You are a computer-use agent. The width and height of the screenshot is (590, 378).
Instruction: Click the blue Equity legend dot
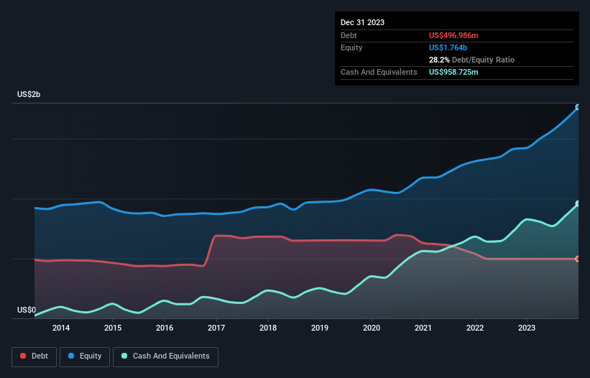coord(71,356)
